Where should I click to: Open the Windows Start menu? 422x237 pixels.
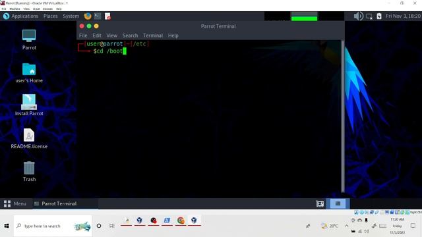7,226
